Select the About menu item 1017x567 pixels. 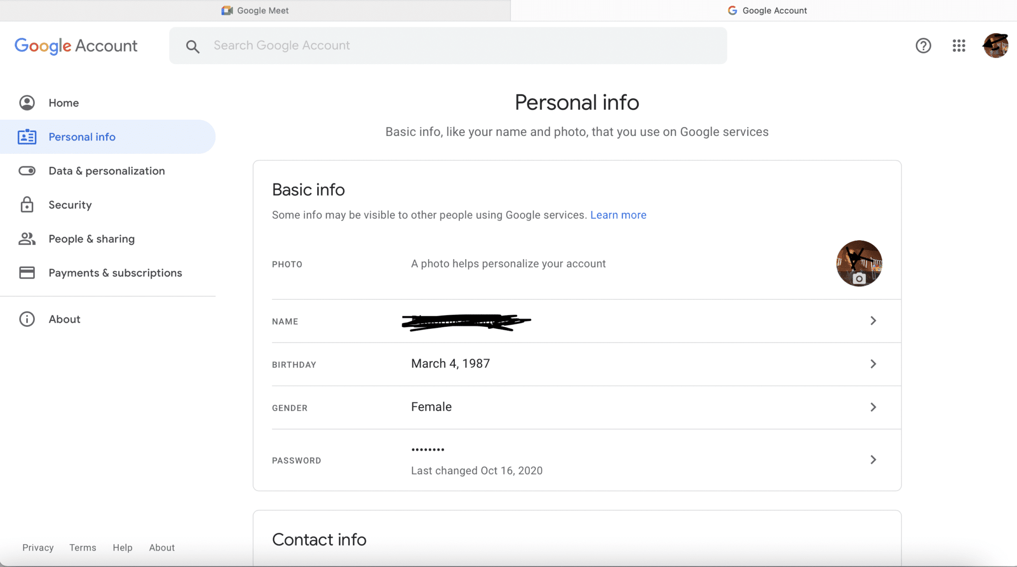(64, 319)
